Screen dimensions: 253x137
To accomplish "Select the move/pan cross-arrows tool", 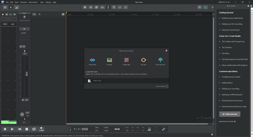I will (5, 7).
